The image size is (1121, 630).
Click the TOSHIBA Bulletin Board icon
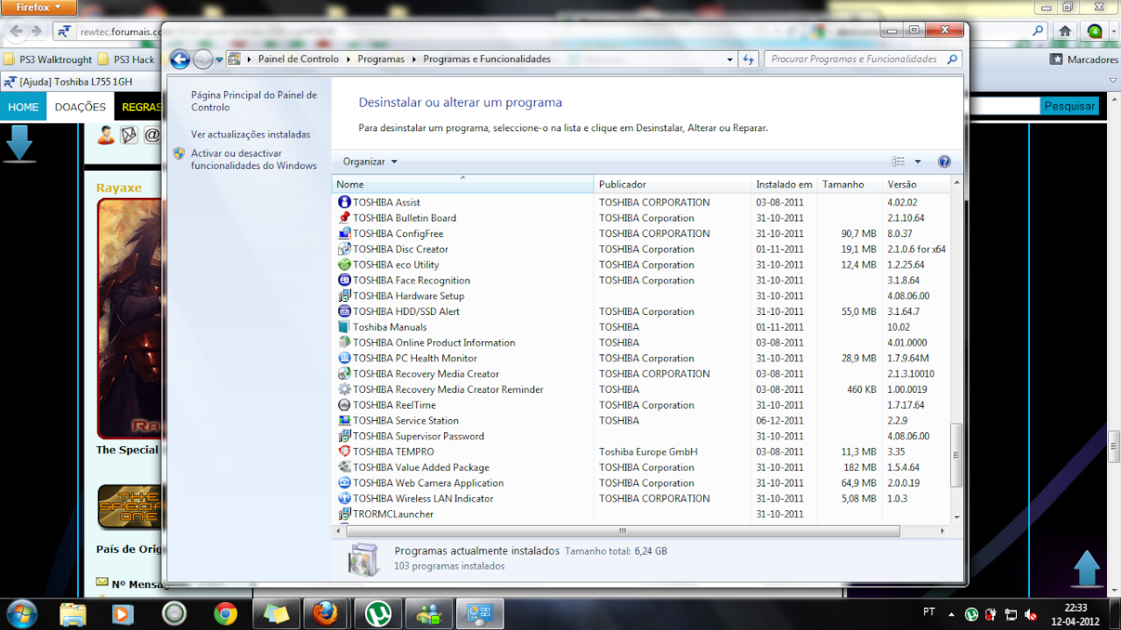tap(344, 218)
